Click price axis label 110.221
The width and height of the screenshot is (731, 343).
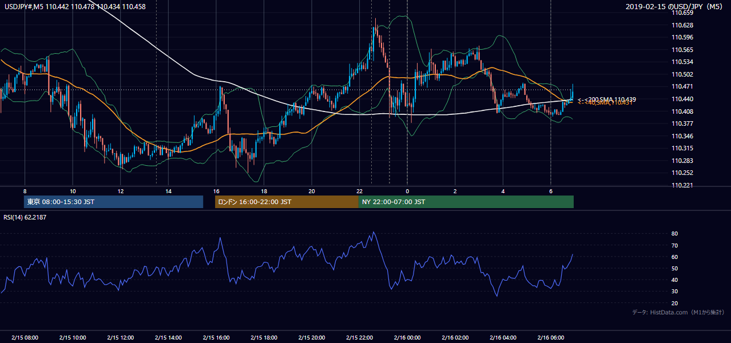(x=684, y=185)
